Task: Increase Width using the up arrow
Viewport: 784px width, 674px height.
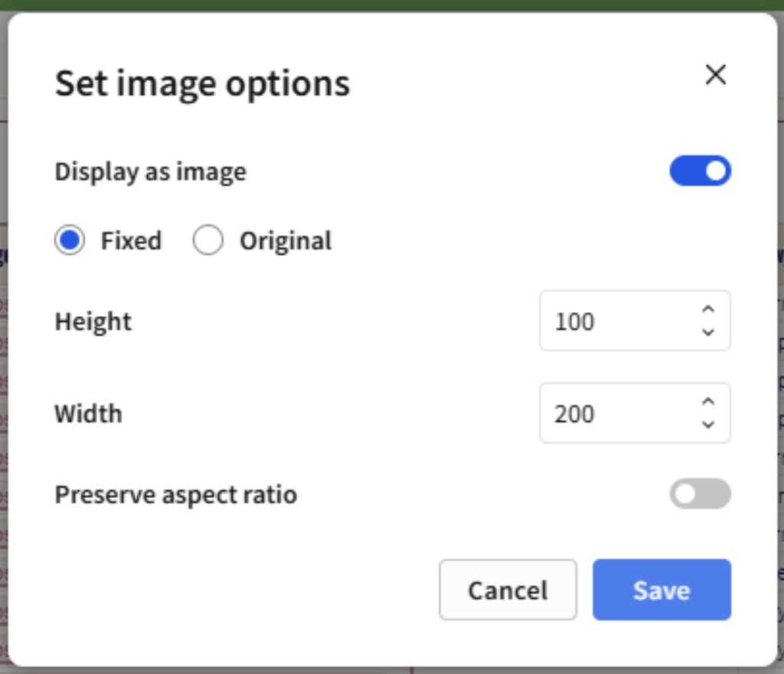Action: [x=708, y=402]
